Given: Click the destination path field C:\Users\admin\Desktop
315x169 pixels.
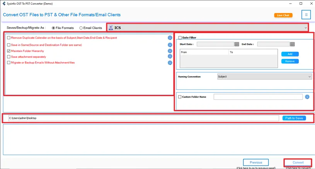Looking at the screenshot, I should click(x=144, y=118).
